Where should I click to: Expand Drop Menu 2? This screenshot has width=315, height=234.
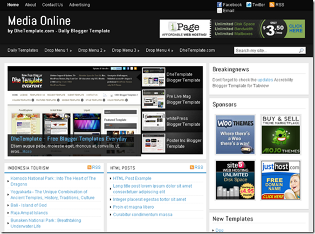tap(92, 50)
